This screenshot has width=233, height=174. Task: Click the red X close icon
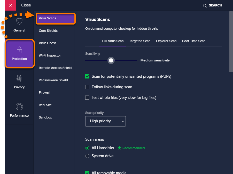pyautogui.click(x=11, y=5)
